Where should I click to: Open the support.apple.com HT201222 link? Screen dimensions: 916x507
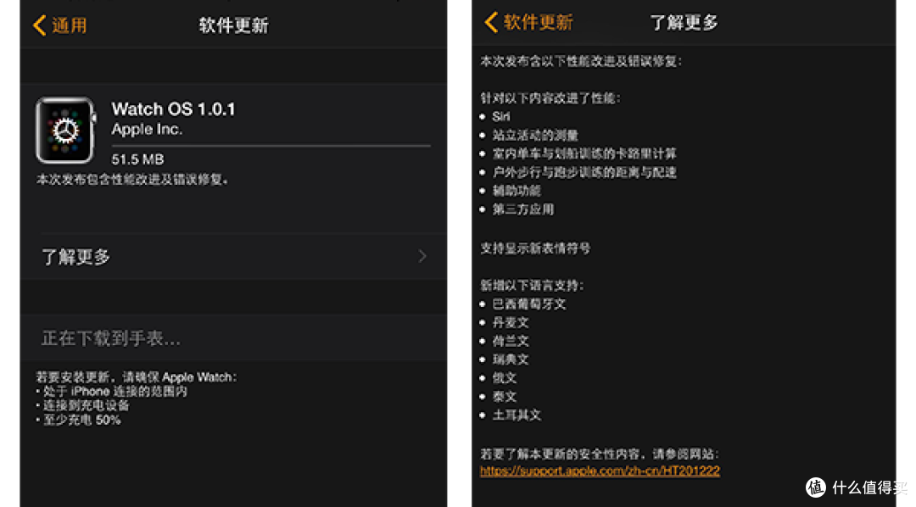(x=600, y=471)
